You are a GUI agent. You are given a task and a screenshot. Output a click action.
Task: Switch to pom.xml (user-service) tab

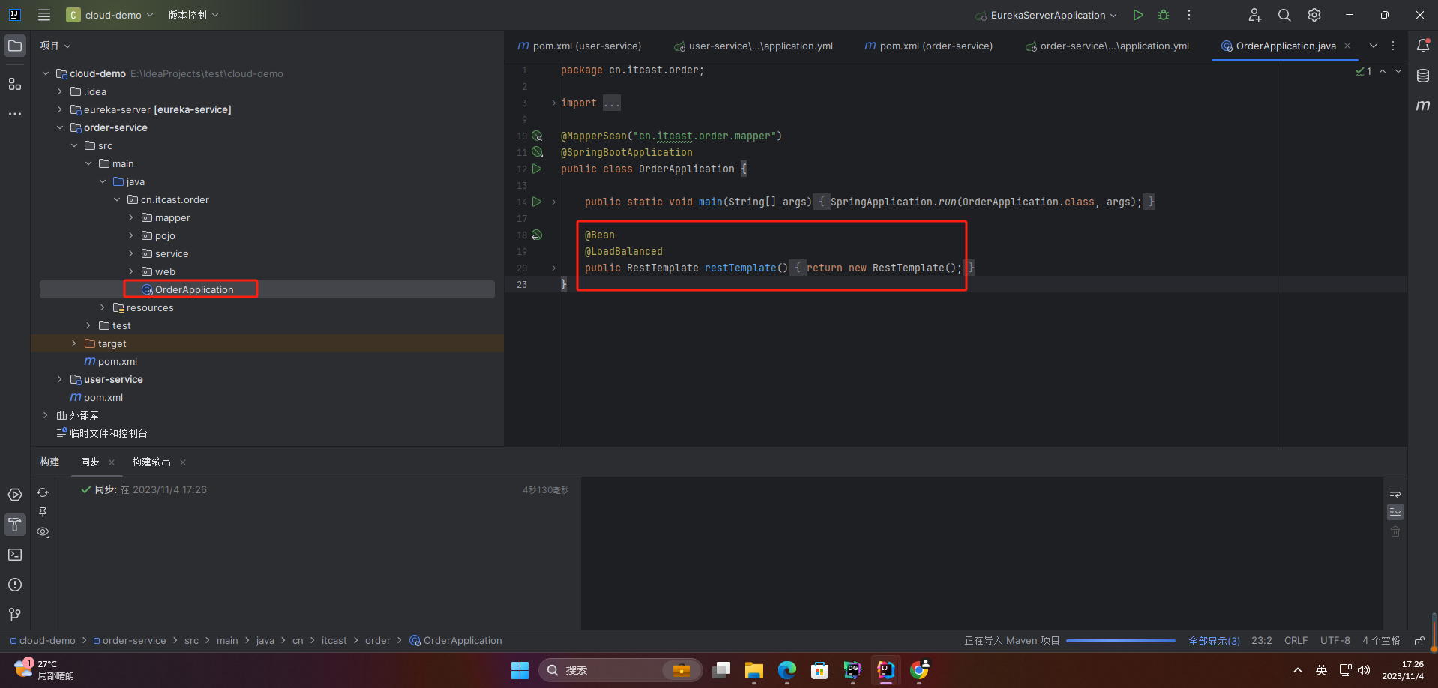[x=580, y=46]
